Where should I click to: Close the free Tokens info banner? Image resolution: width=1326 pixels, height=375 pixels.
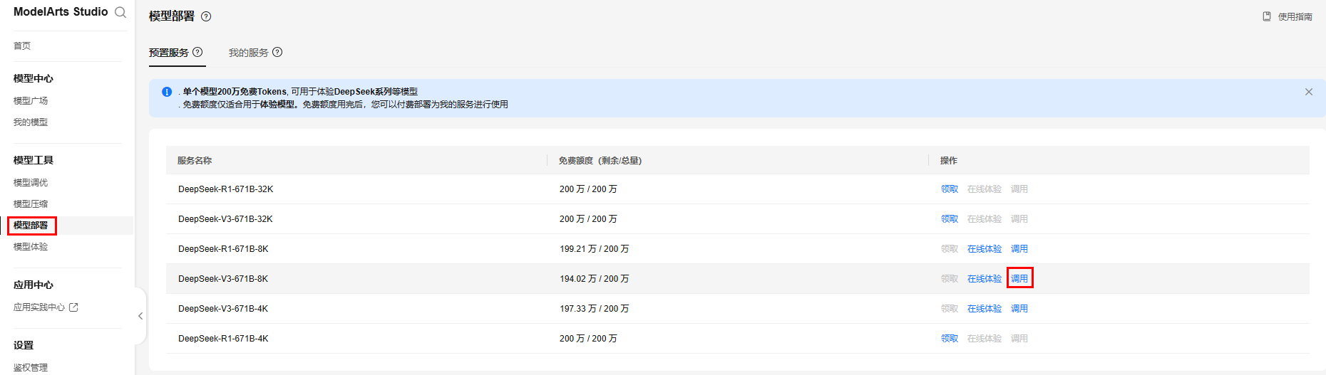click(x=1309, y=92)
